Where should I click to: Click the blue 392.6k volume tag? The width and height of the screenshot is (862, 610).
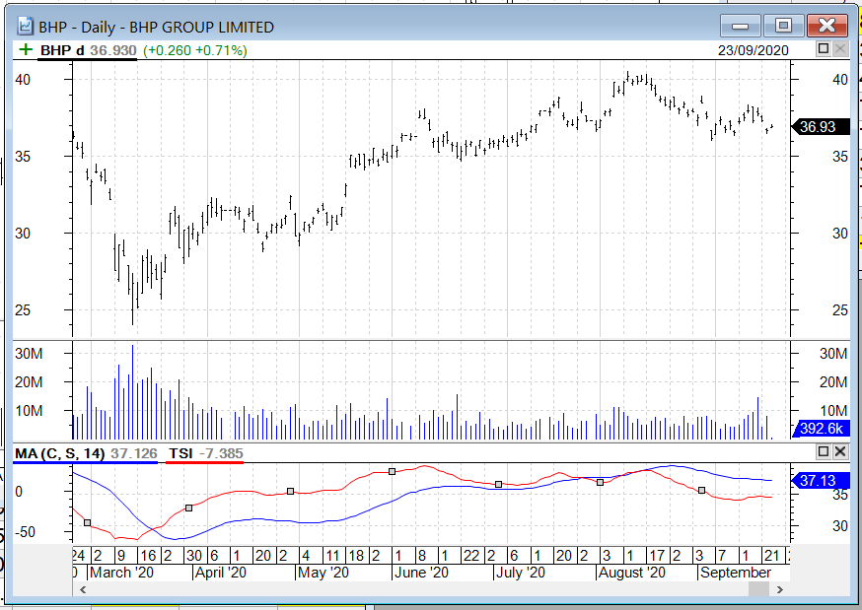point(821,429)
